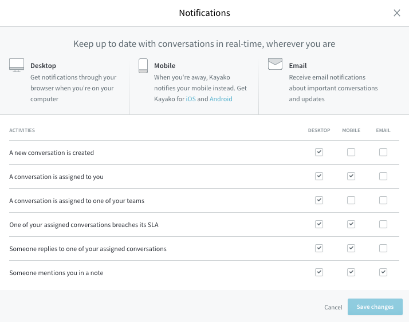Uncheck desktop for SLA breach notifications

(319, 224)
